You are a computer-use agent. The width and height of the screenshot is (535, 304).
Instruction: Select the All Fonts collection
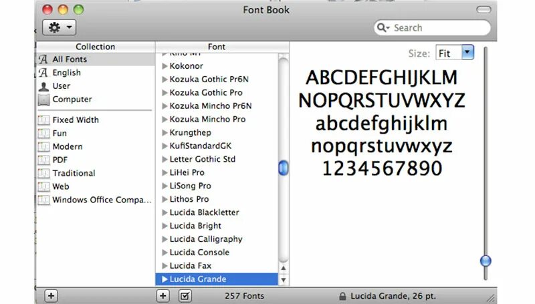tap(96, 59)
